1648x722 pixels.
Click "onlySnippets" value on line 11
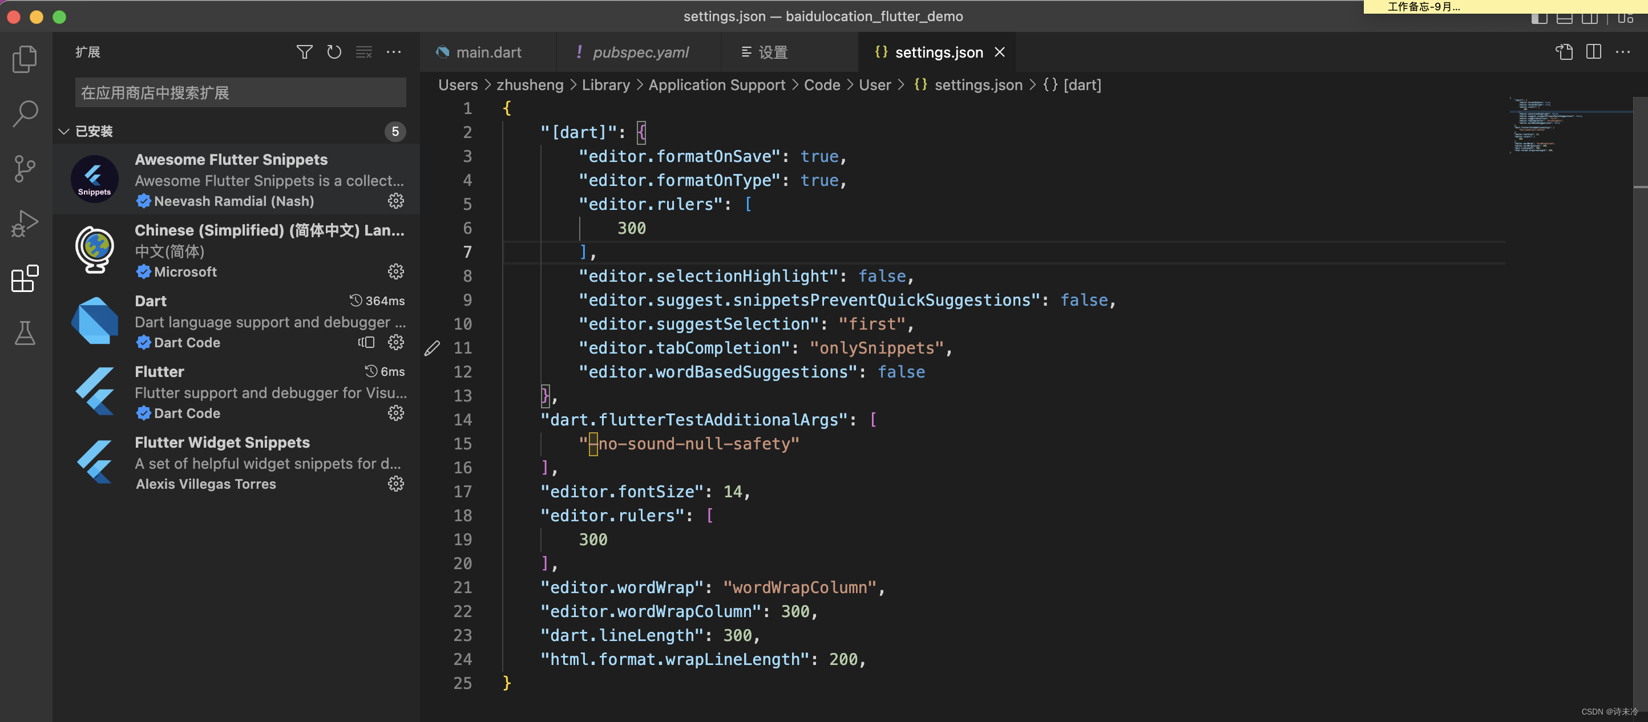click(877, 348)
